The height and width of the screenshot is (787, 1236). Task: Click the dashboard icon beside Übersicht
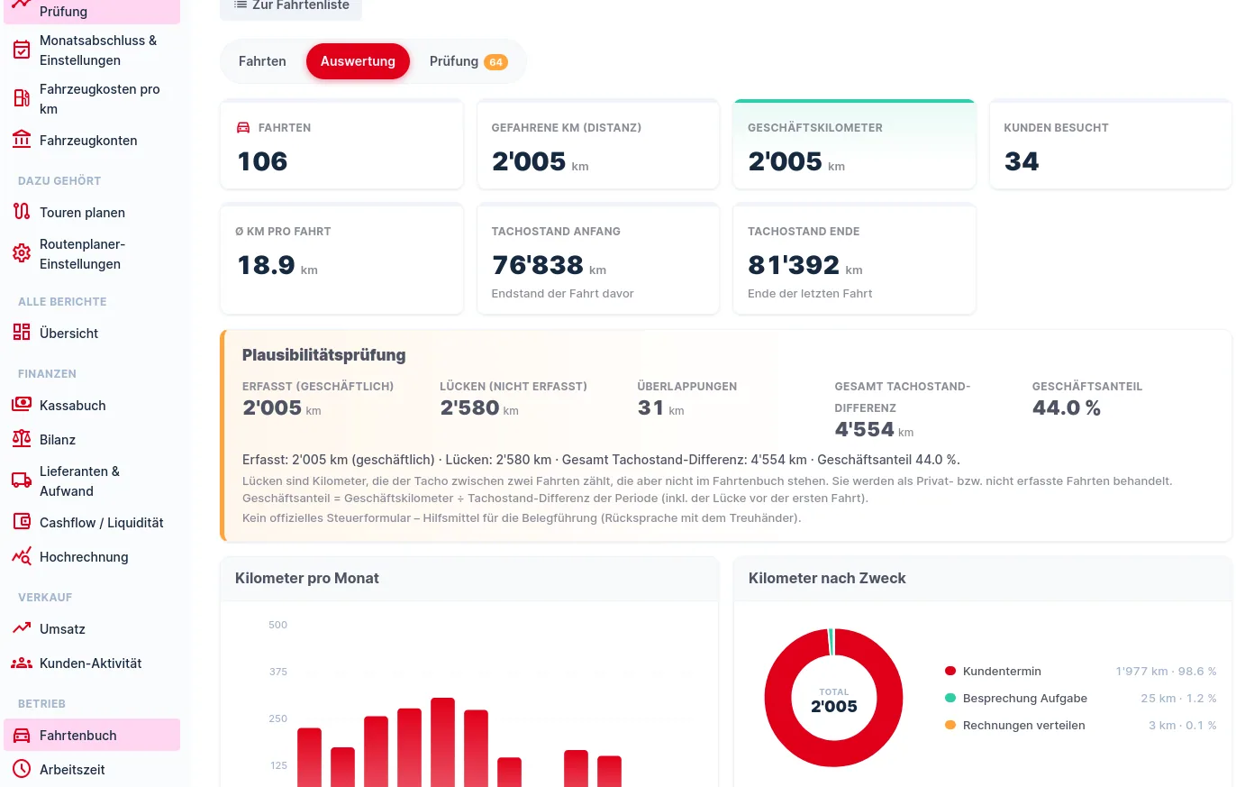[x=22, y=333]
